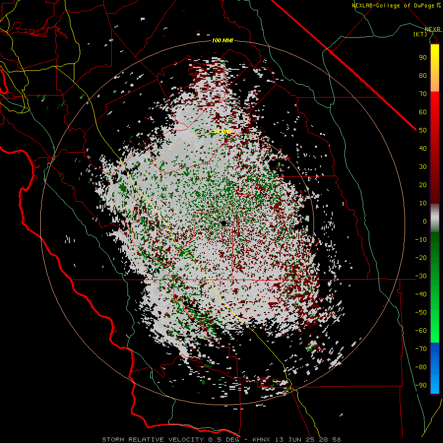Click the orange segment of the color bar
Image resolution: width=443 pixels, height=443 pixels.
[x=435, y=82]
